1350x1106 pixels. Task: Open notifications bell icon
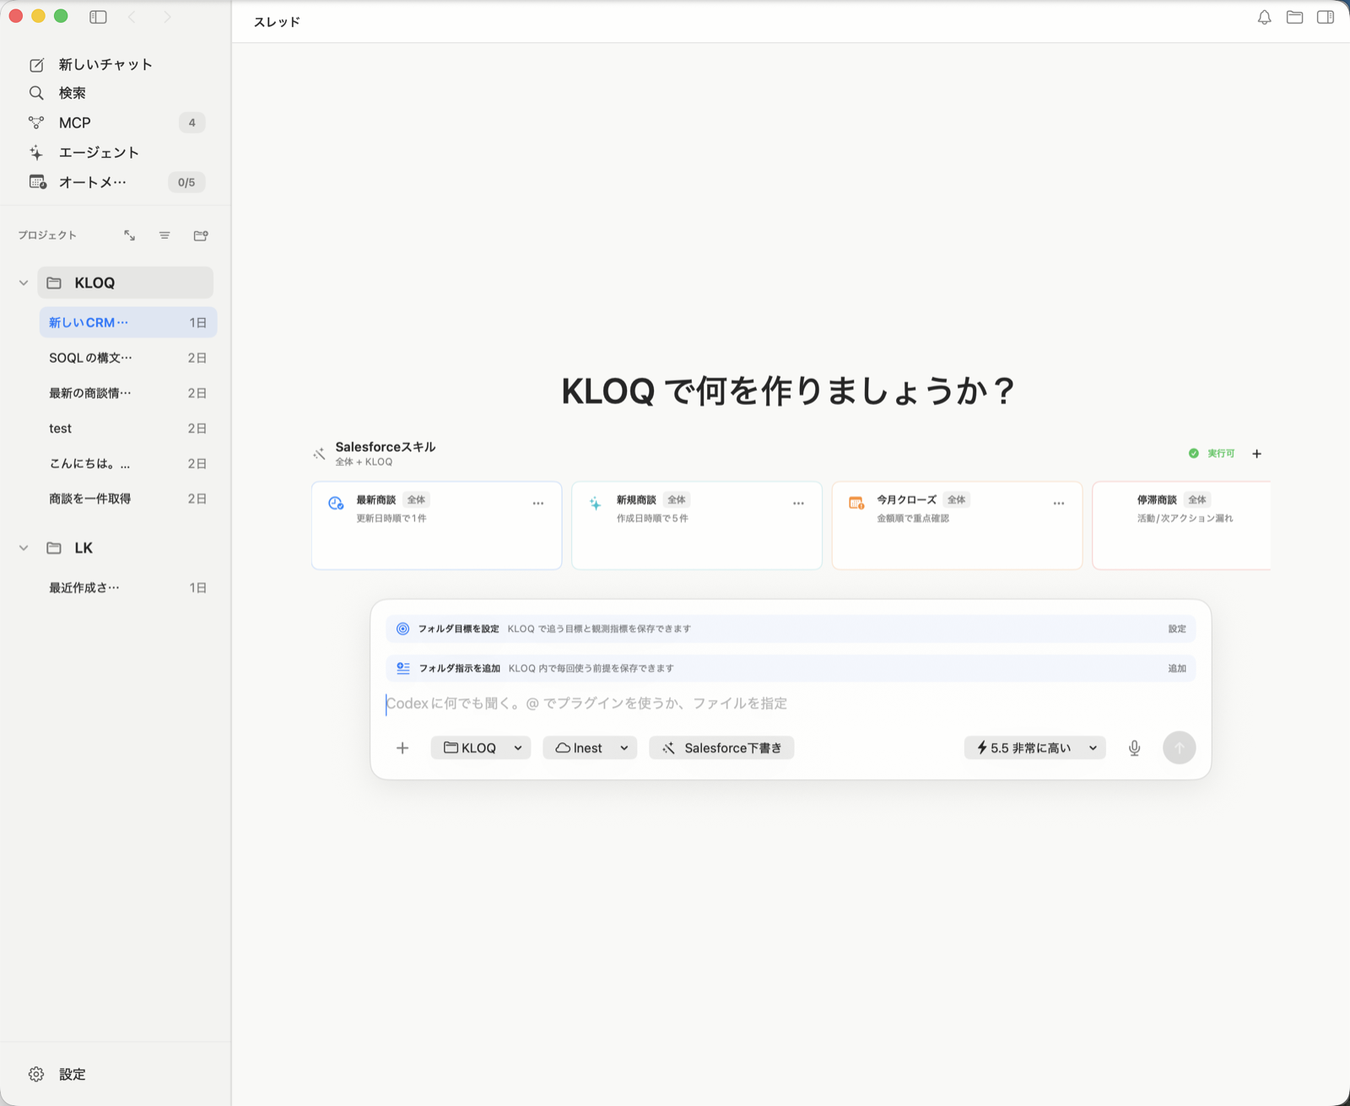pos(1264,17)
